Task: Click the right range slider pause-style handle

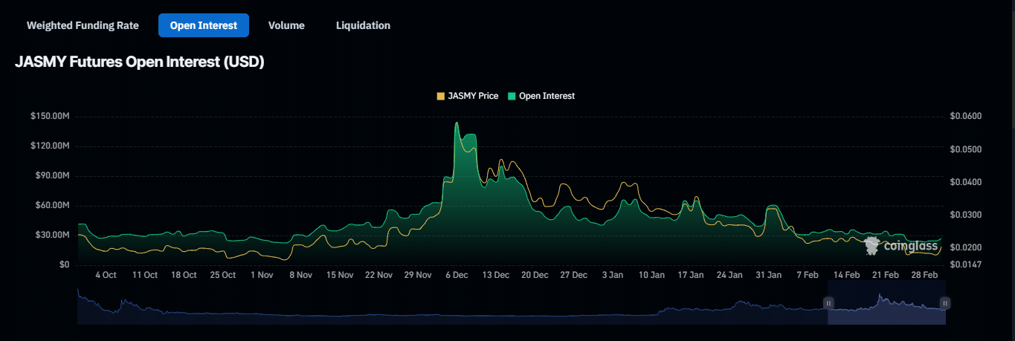Action: (945, 303)
